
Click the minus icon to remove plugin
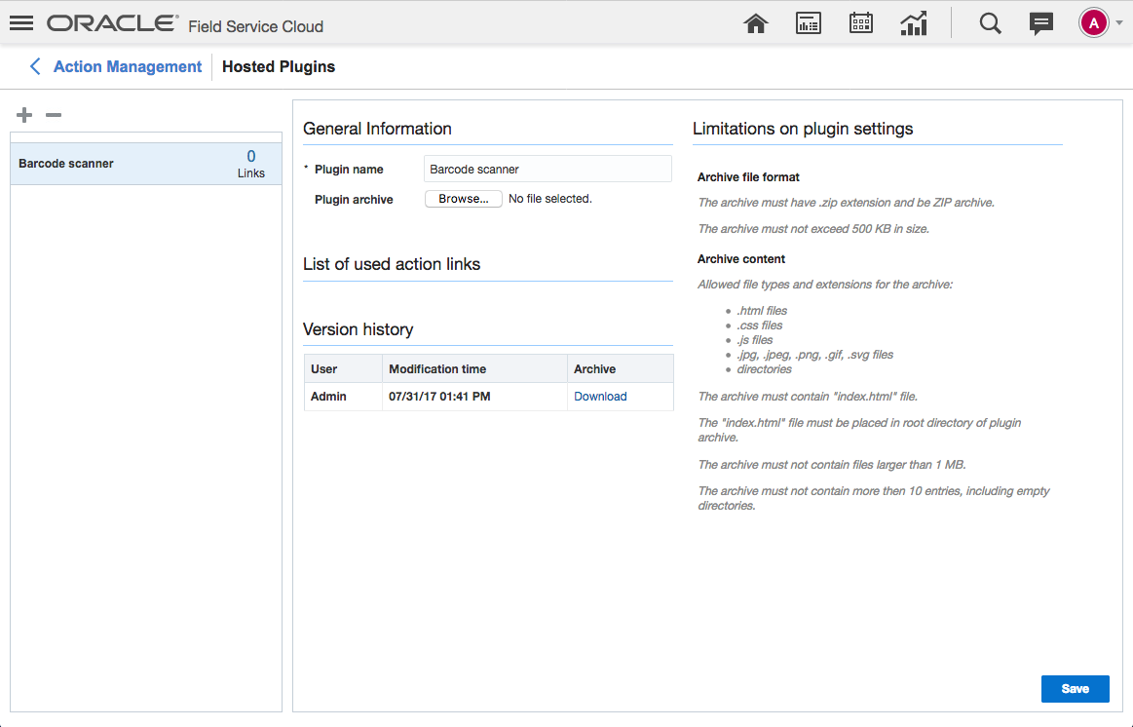click(54, 115)
